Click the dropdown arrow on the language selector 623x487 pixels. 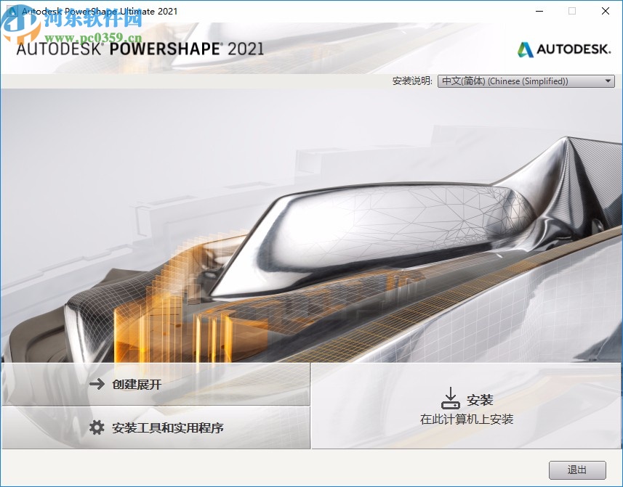[608, 81]
